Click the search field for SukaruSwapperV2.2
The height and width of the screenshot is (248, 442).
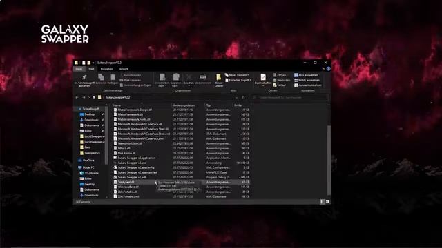[x=289, y=97]
